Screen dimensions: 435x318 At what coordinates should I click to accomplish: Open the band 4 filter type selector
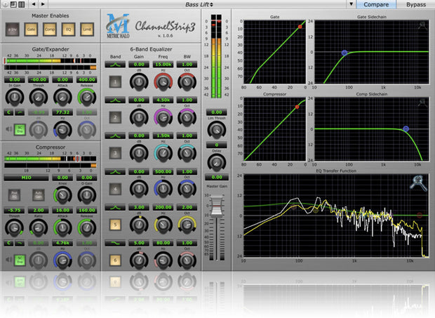coord(115,172)
